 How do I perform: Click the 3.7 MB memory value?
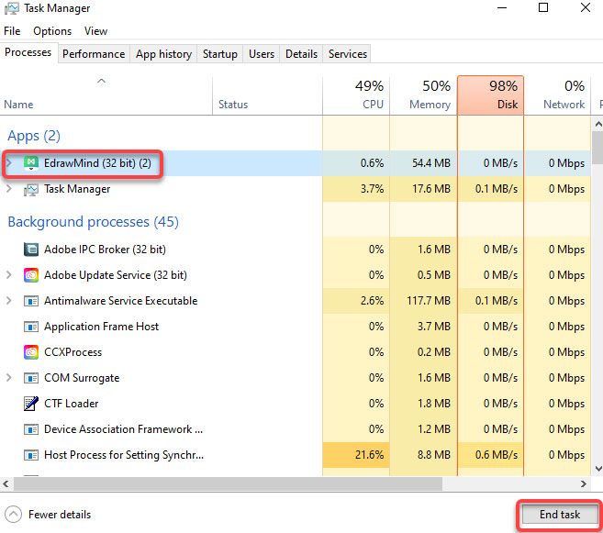point(434,327)
